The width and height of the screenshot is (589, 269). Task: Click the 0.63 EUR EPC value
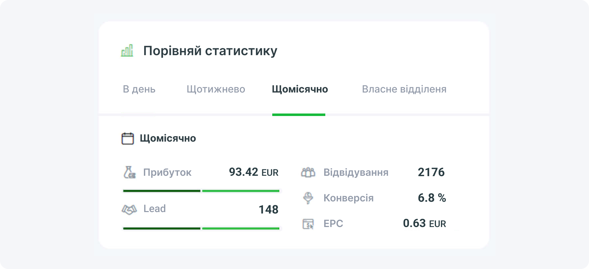(425, 224)
